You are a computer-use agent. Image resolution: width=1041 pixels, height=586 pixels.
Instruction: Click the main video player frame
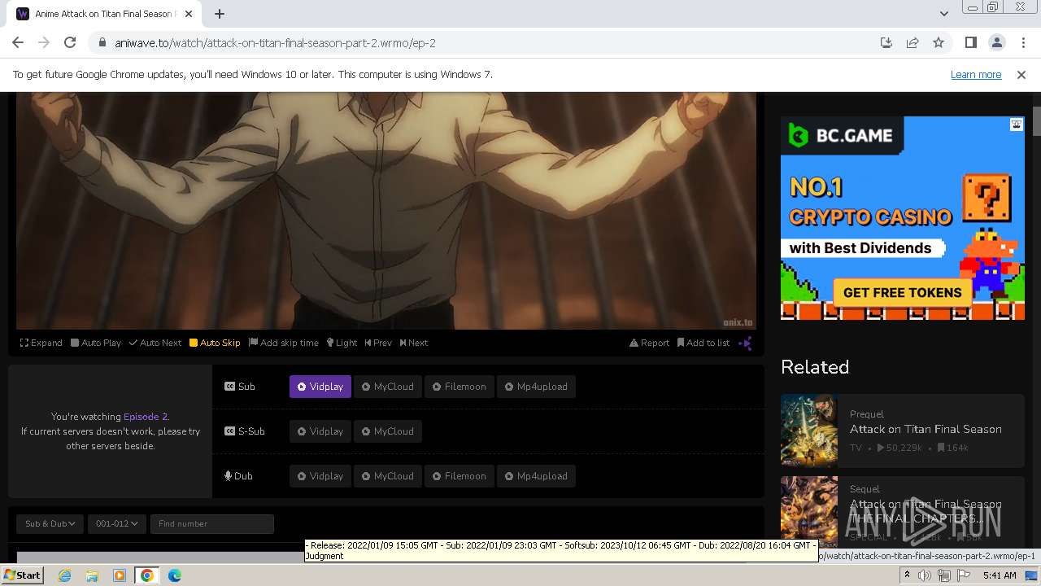[x=386, y=210]
